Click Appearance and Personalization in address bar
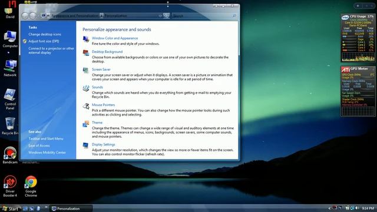Viewport: 377px width, 212px height. pyautogui.click(x=75, y=16)
